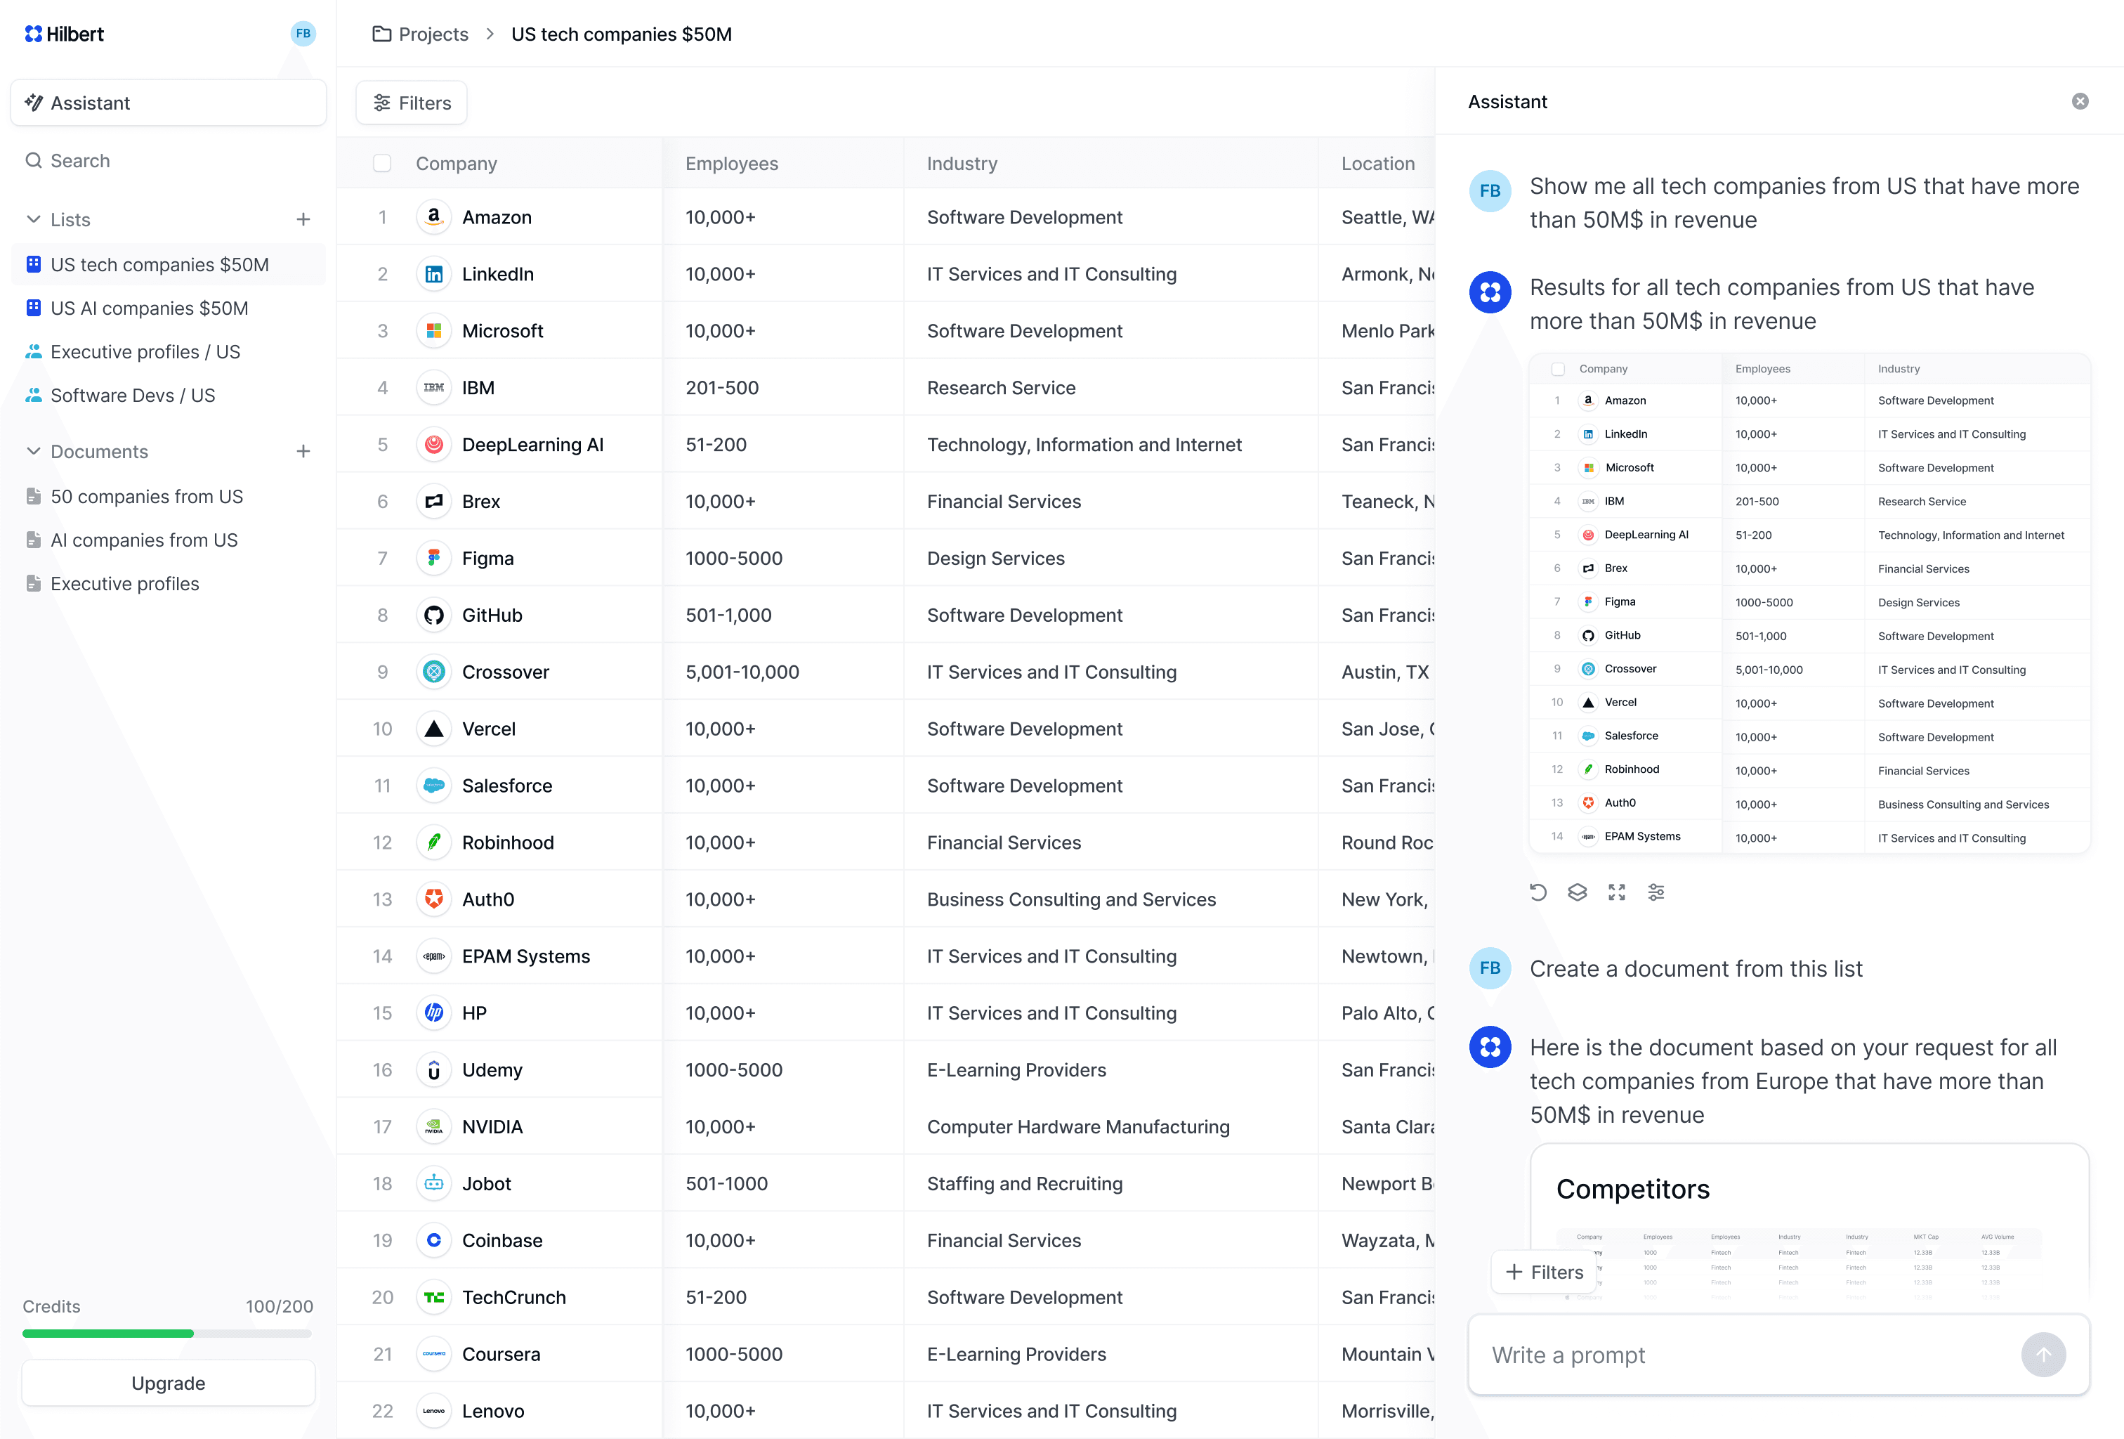
Task: Click the regenerate icon under the results table
Action: [1538, 892]
